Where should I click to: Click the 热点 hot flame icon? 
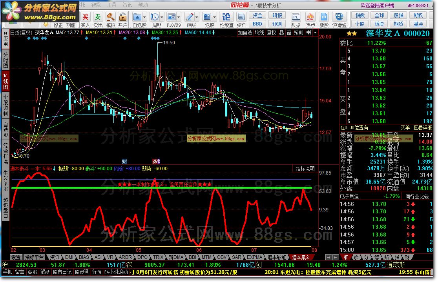click(x=310, y=17)
